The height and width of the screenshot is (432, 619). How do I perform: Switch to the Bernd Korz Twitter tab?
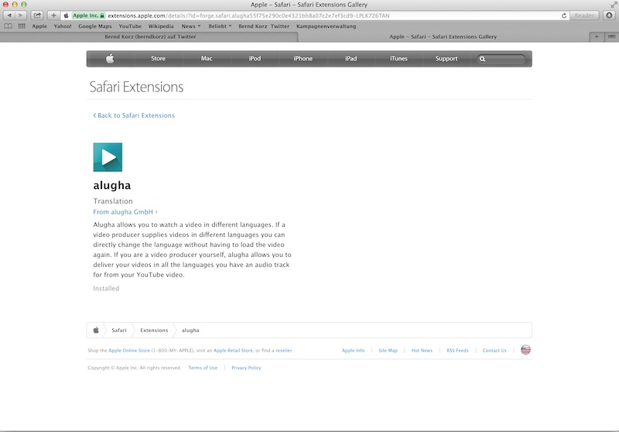coord(150,36)
